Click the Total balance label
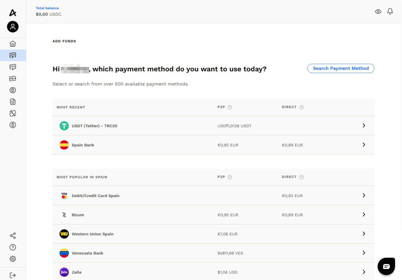402x280 pixels. click(x=47, y=8)
